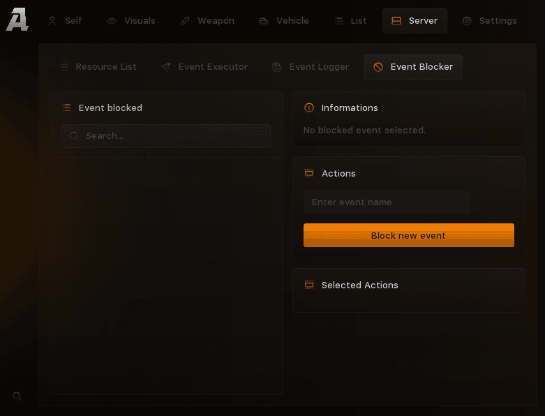Select the Event Blocker subtab

coord(413,67)
